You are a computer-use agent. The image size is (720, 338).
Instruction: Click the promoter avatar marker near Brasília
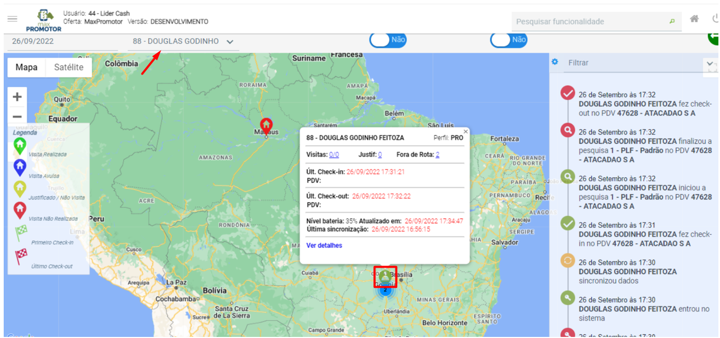coord(385,277)
